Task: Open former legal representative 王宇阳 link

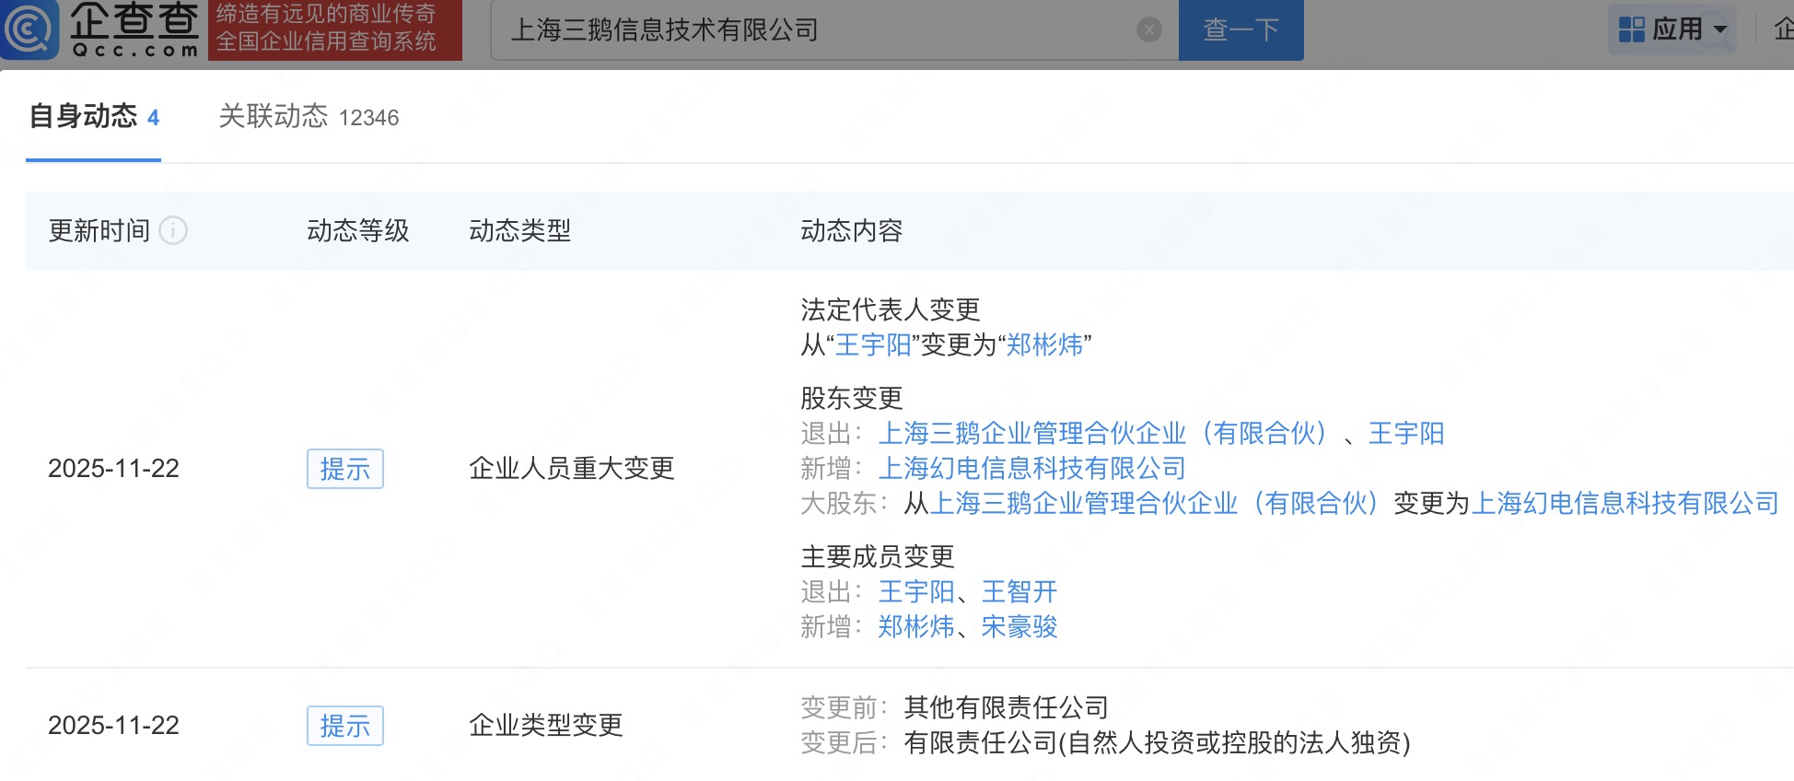Action: (872, 345)
